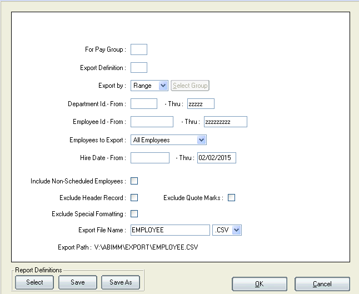Click the Employee Id Thru field with zzzzzzzzz
The width and height of the screenshot is (359, 294).
point(226,122)
